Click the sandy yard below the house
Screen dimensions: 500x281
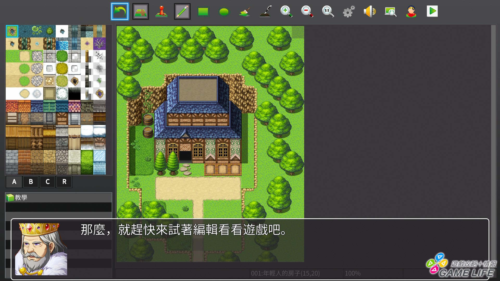(198, 188)
